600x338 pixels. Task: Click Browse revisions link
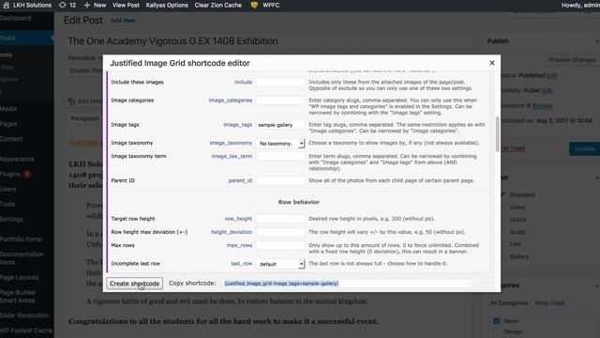tap(542, 105)
